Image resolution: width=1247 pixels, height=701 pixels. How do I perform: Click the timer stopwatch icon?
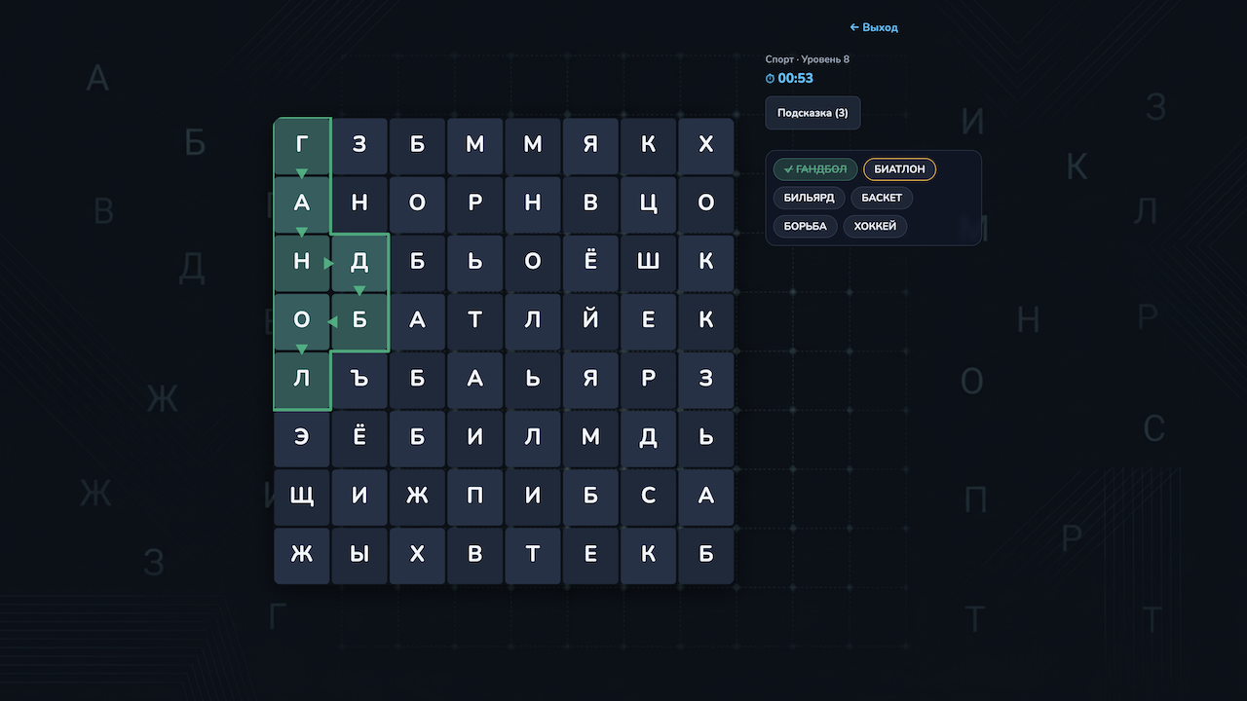click(770, 79)
